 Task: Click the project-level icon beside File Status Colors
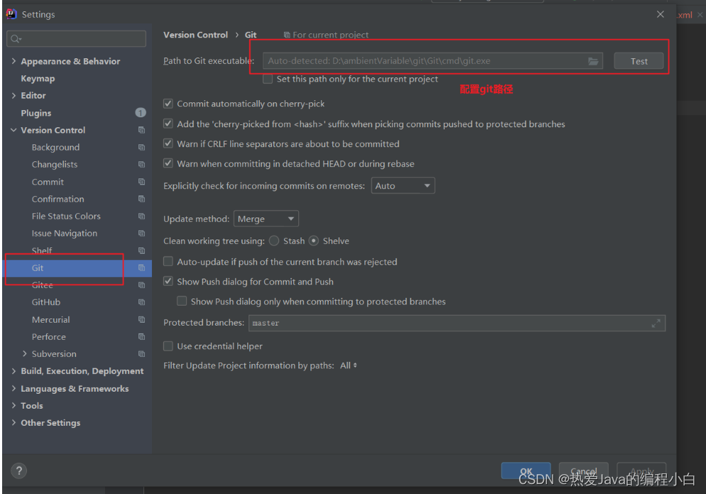coord(141,216)
